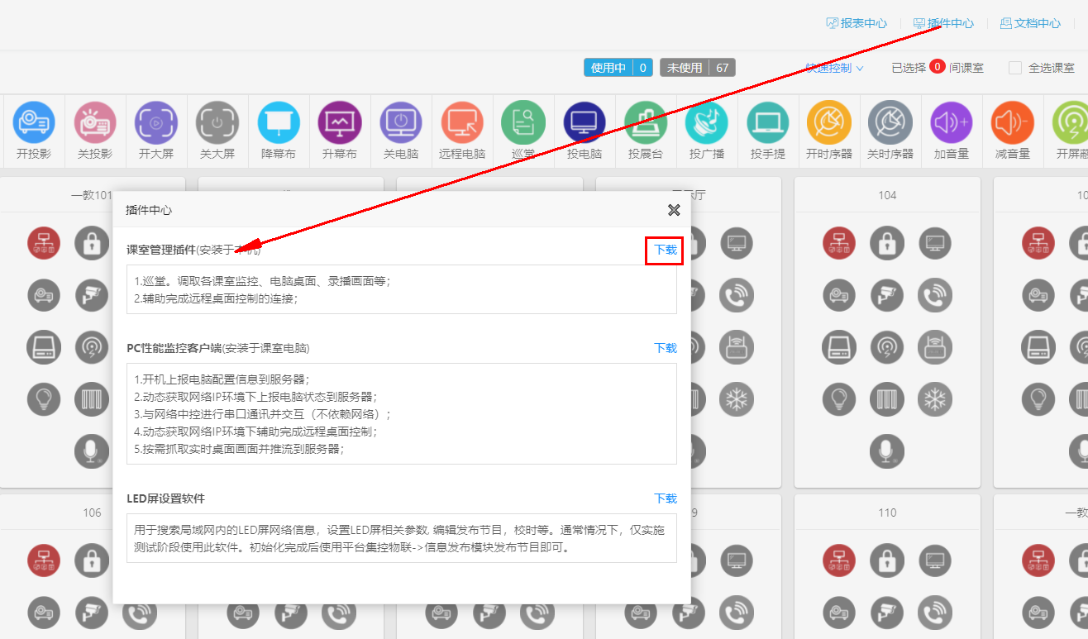Click the projector icon in classroom 104

pos(839,295)
